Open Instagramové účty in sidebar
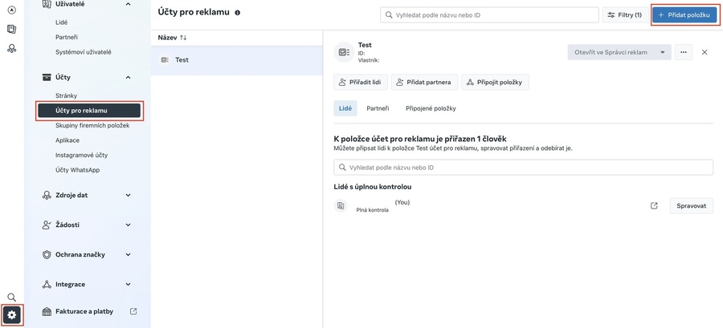The width and height of the screenshot is (723, 328). point(81,155)
